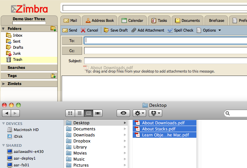The width and height of the screenshot is (247, 168).
Task: Select About Downloads.pdf in Finder file list
Action: pyautogui.click(x=165, y=123)
